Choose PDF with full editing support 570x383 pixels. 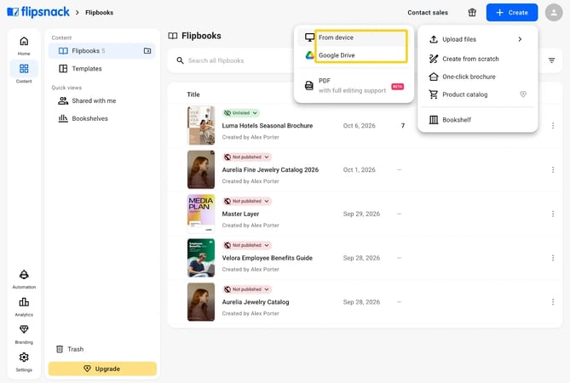pos(354,86)
